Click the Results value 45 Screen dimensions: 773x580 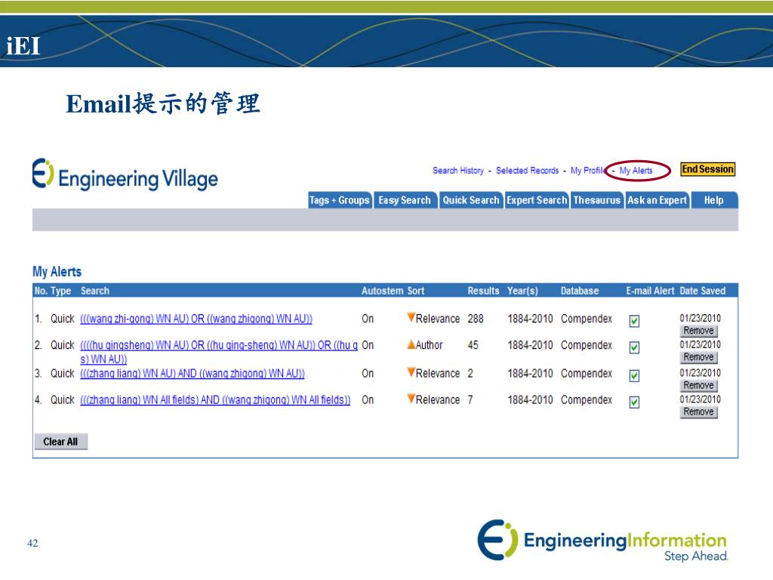click(x=473, y=345)
